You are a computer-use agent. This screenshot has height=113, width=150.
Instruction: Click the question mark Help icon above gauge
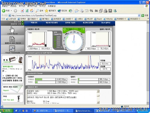(83, 29)
